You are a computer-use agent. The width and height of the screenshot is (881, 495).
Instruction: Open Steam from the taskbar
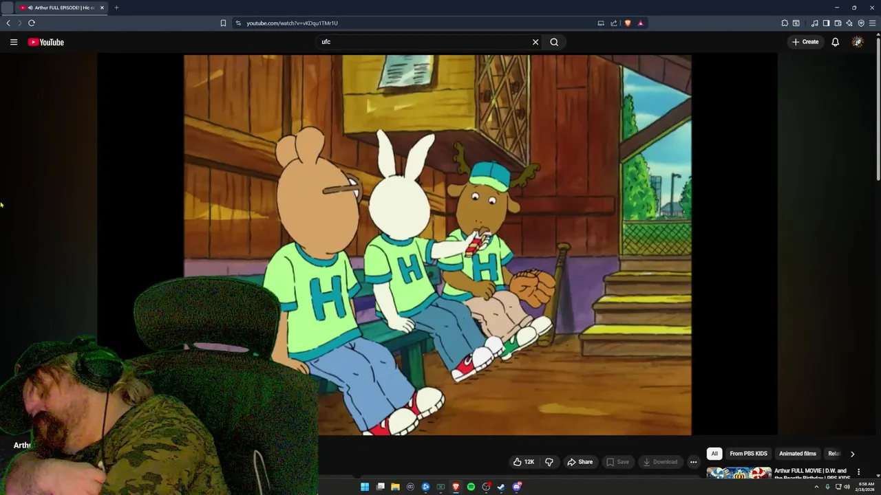(501, 487)
